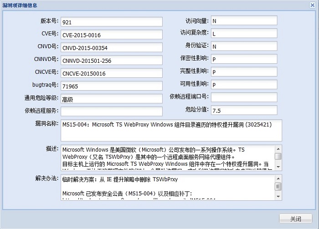Click the bugtraq号 label
The width and height of the screenshot is (319, 229).
coord(46,85)
